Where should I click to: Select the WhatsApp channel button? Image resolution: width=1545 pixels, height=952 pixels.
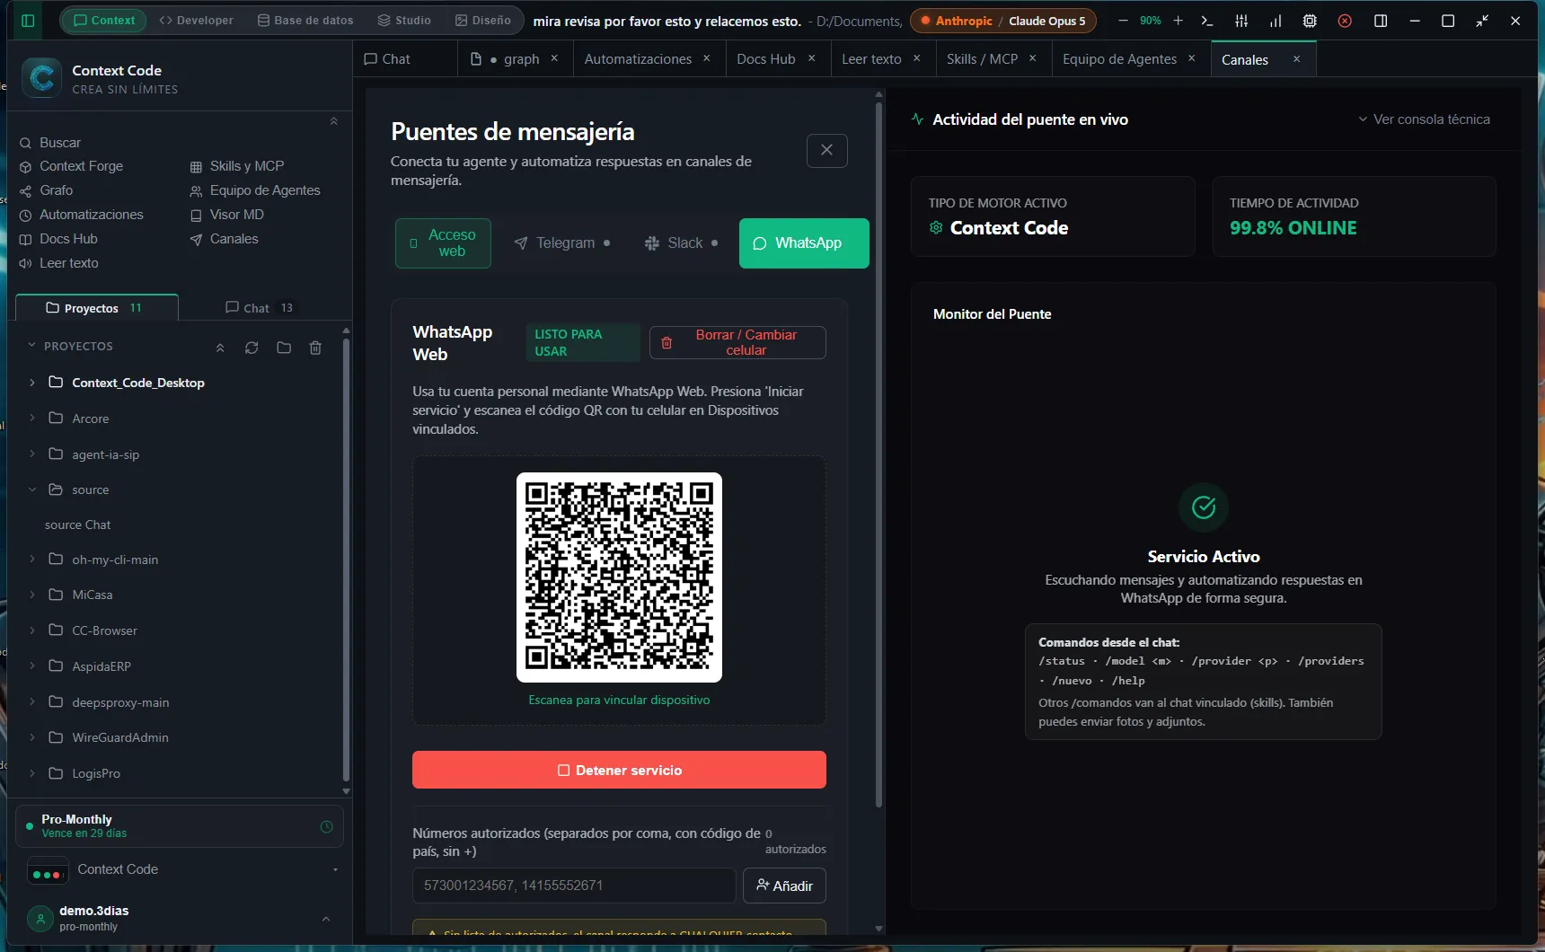[804, 243]
